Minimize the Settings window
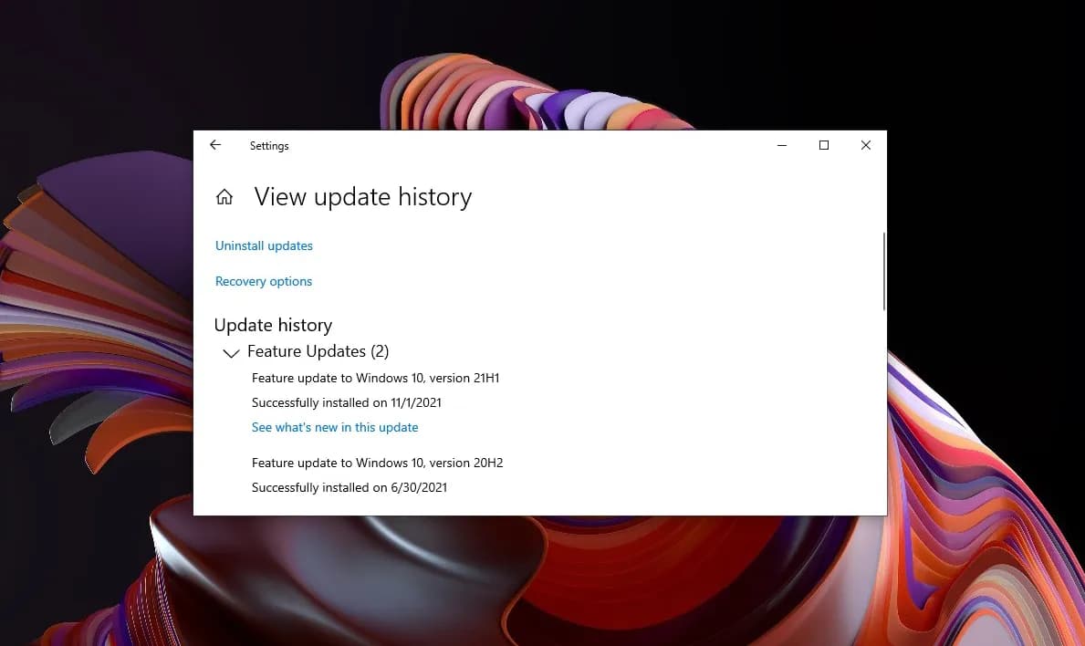1085x646 pixels. tap(782, 145)
